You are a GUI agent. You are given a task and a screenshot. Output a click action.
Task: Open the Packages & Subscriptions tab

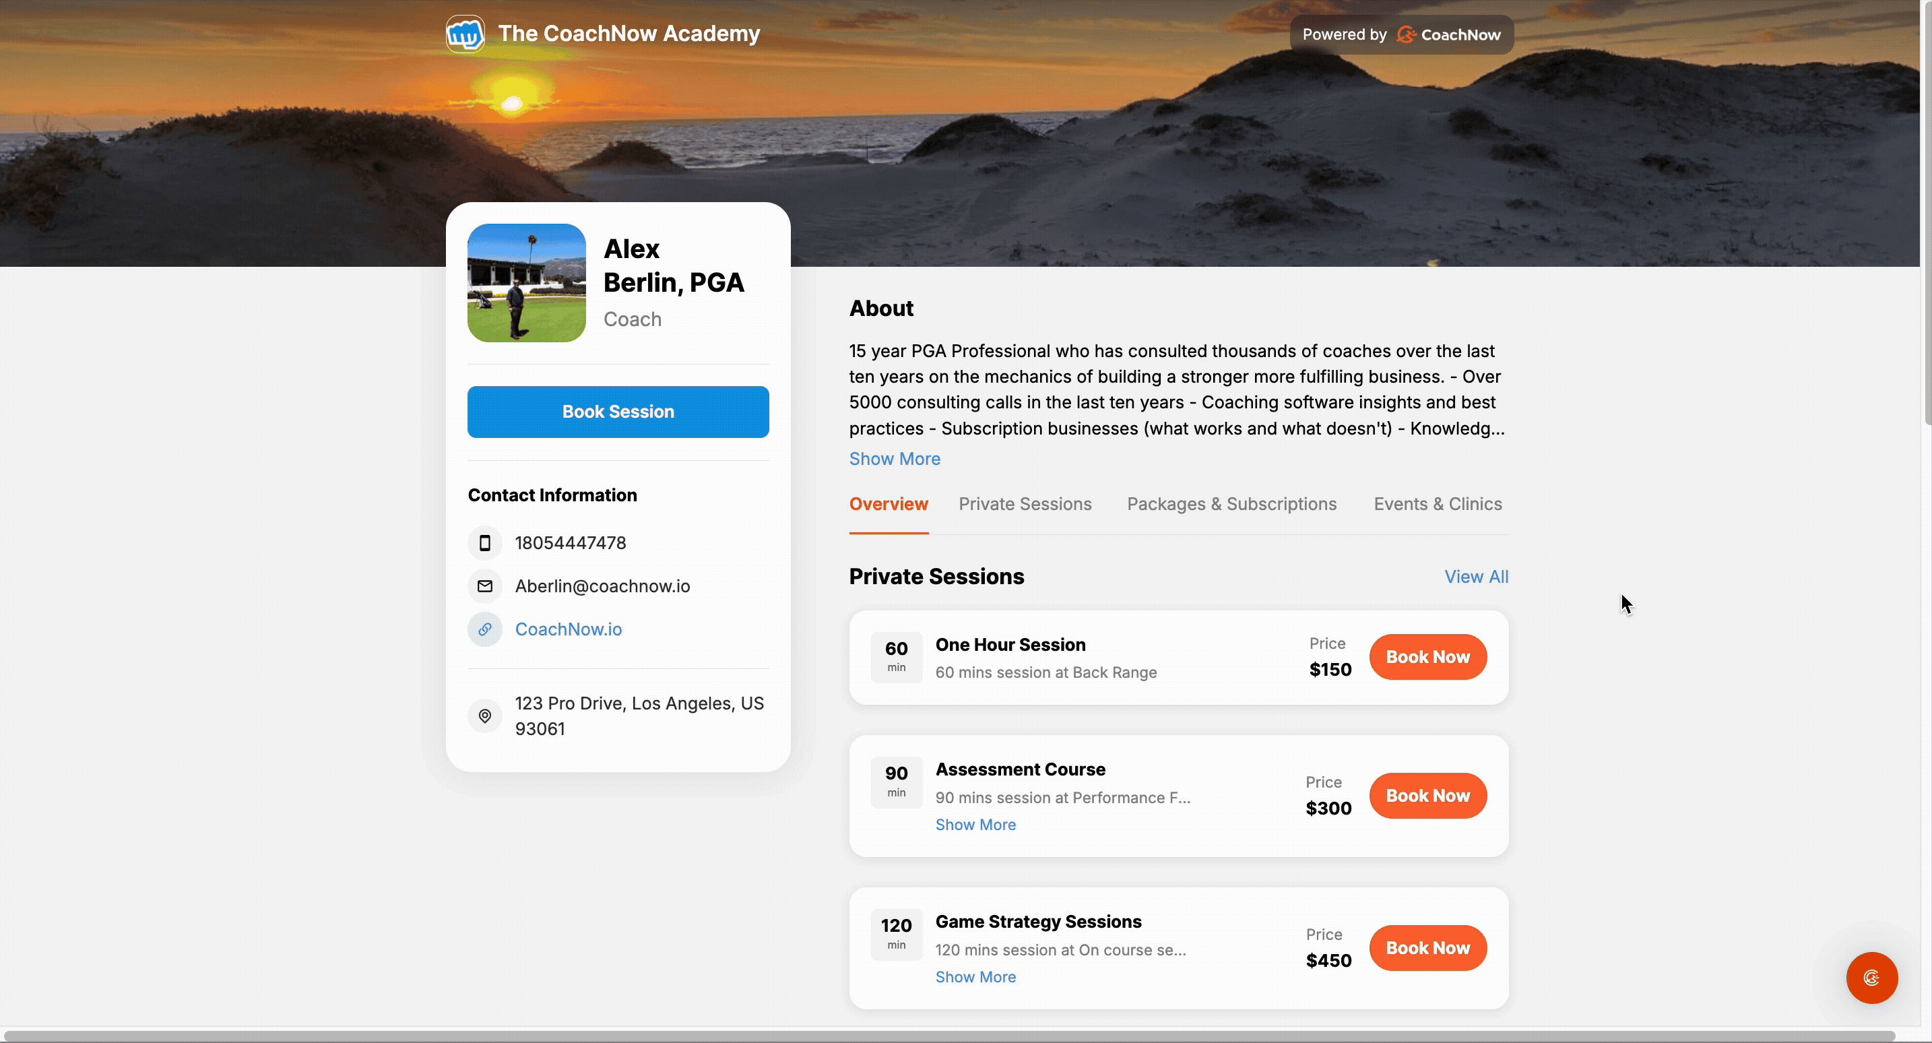[x=1231, y=504]
